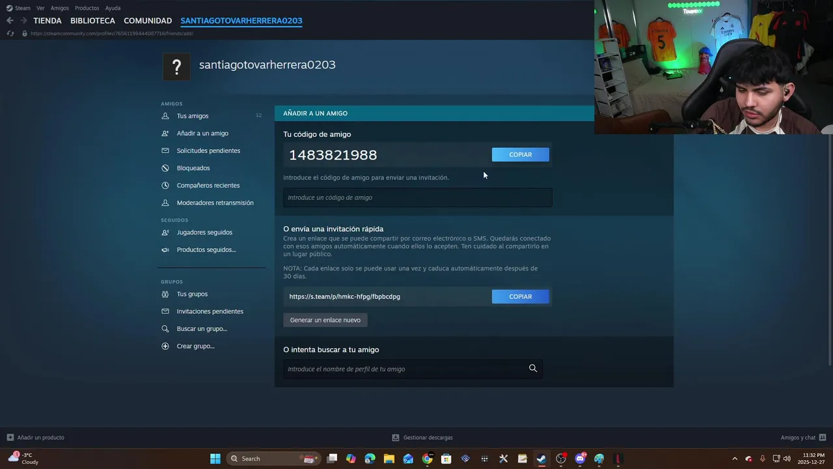The height and width of the screenshot is (469, 833).
Task: Click the friend code number 1483821988
Action: click(x=333, y=155)
